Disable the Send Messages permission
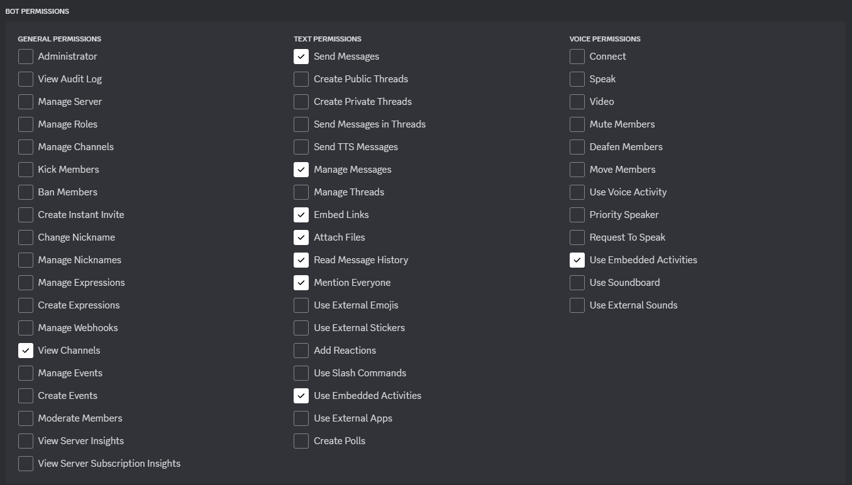Viewport: 852px width, 485px height. coord(301,56)
